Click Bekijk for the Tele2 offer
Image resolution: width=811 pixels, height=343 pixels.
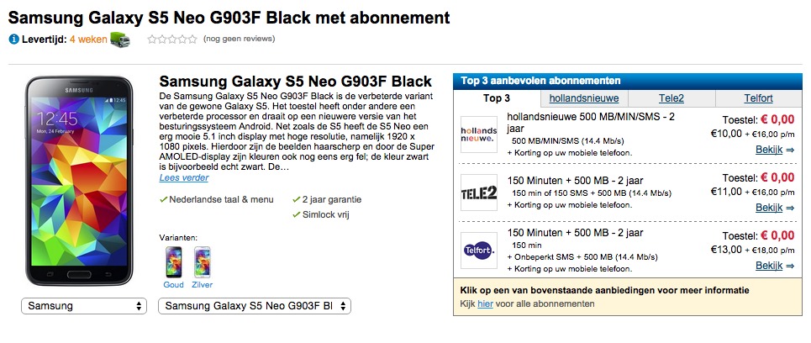click(x=775, y=208)
